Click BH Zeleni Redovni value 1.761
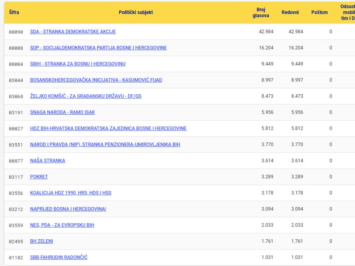Image resolution: width=355 pixels, height=266 pixels. 297,241
